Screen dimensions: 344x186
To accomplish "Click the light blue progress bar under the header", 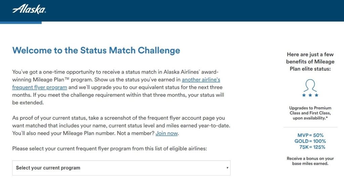I will coord(20,22).
